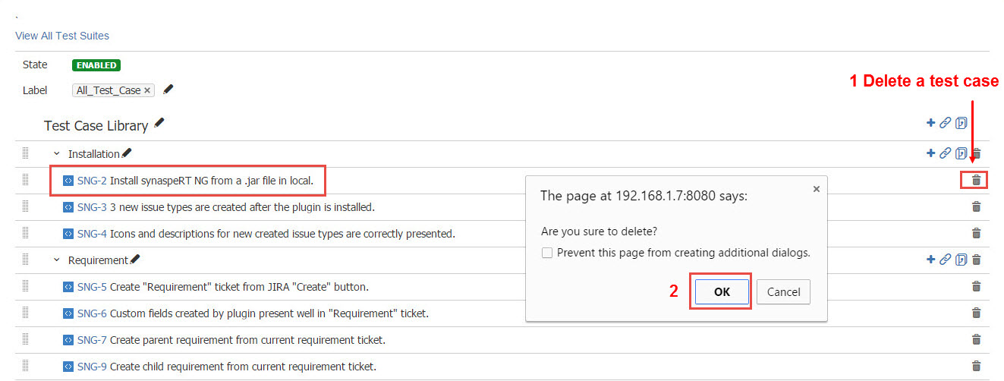Rename the Requirement folder via pencil icon
Image resolution: width=1004 pixels, height=381 pixels.
coord(135,259)
